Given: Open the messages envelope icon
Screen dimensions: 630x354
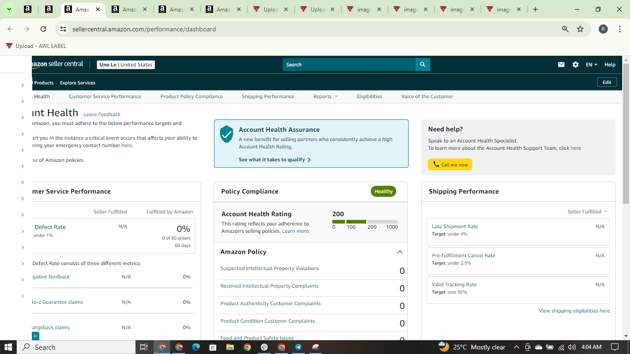Looking at the screenshot, I should point(561,65).
